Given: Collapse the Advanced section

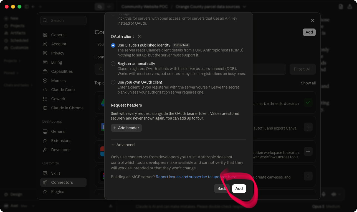Looking at the screenshot, I should [123, 145].
